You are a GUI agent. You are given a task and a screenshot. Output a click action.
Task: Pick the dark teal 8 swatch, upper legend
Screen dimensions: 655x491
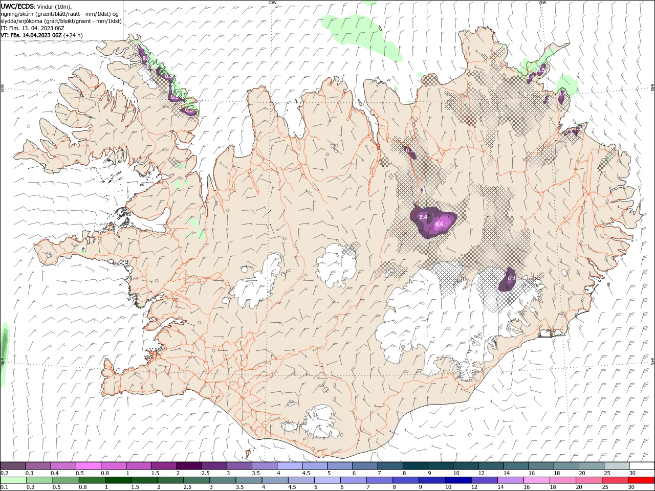(x=416, y=466)
